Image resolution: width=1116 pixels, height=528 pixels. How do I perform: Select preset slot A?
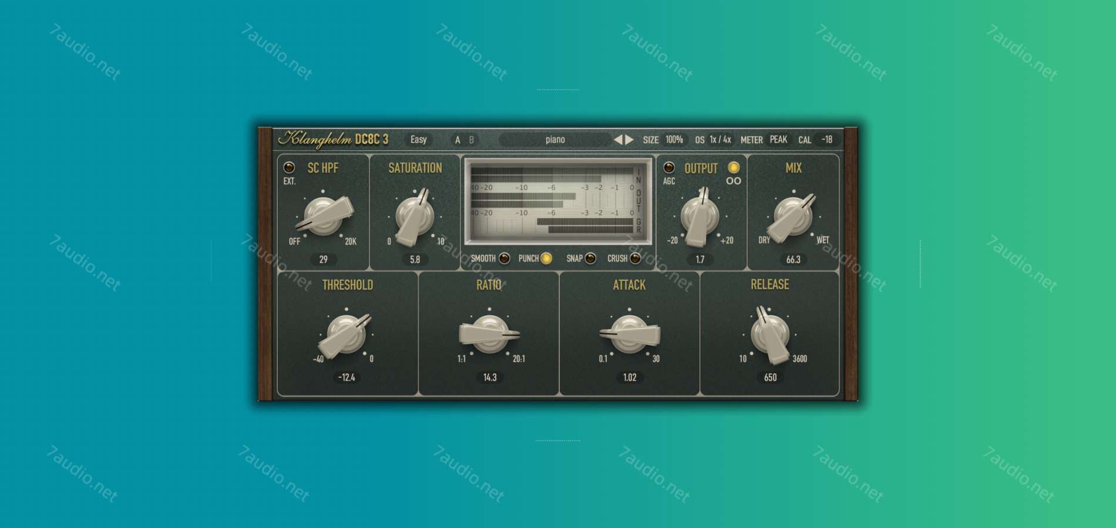coord(458,140)
